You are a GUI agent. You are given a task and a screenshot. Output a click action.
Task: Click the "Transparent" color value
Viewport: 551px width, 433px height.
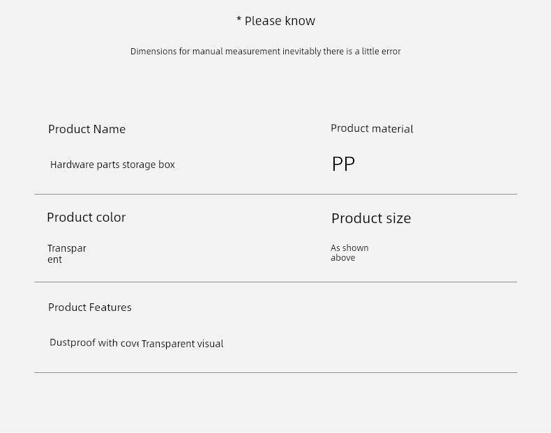(66, 254)
